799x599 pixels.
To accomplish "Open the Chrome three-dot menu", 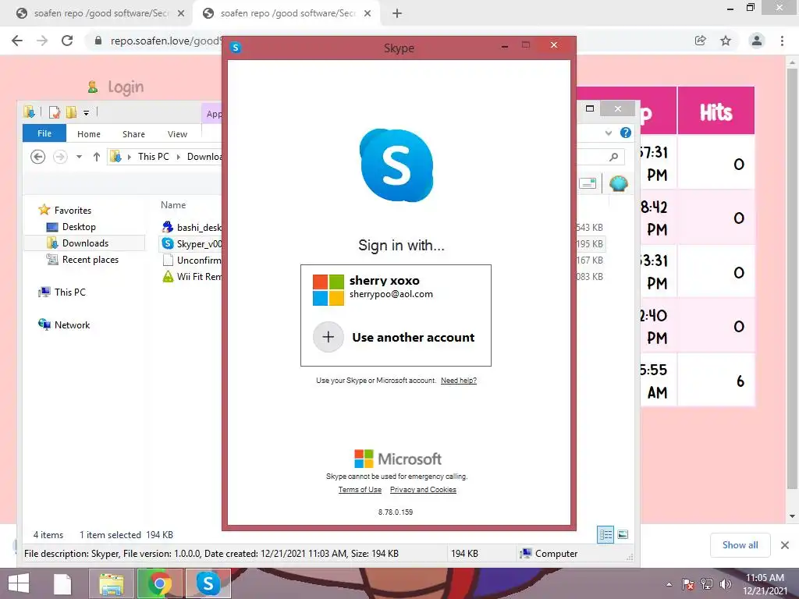I will (x=782, y=41).
